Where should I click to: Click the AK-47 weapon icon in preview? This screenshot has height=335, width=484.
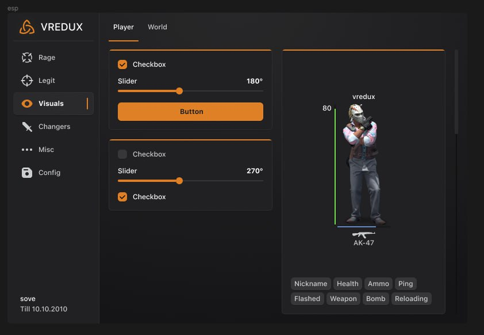pos(363,234)
